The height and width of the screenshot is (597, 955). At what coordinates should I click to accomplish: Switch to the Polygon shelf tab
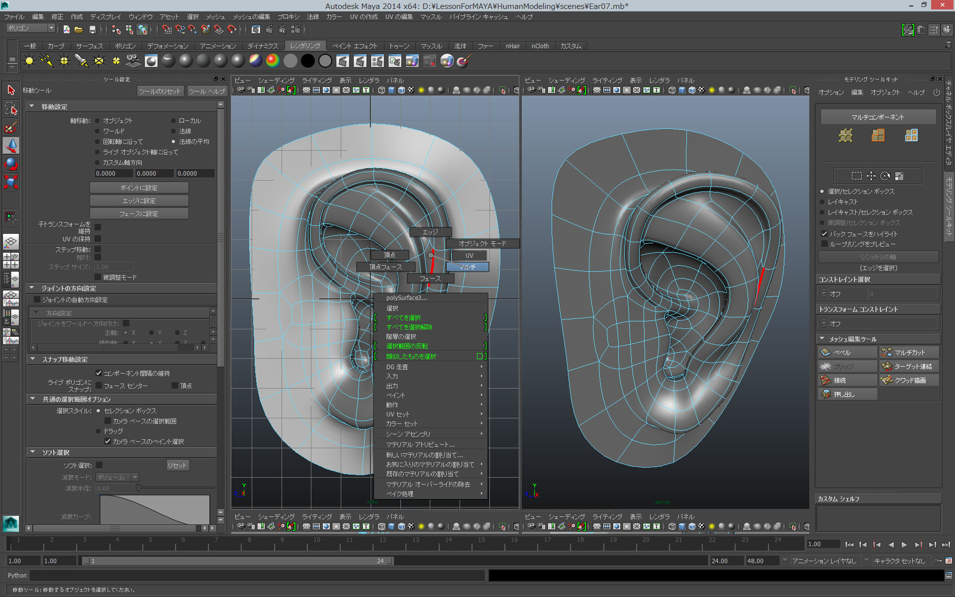125,46
